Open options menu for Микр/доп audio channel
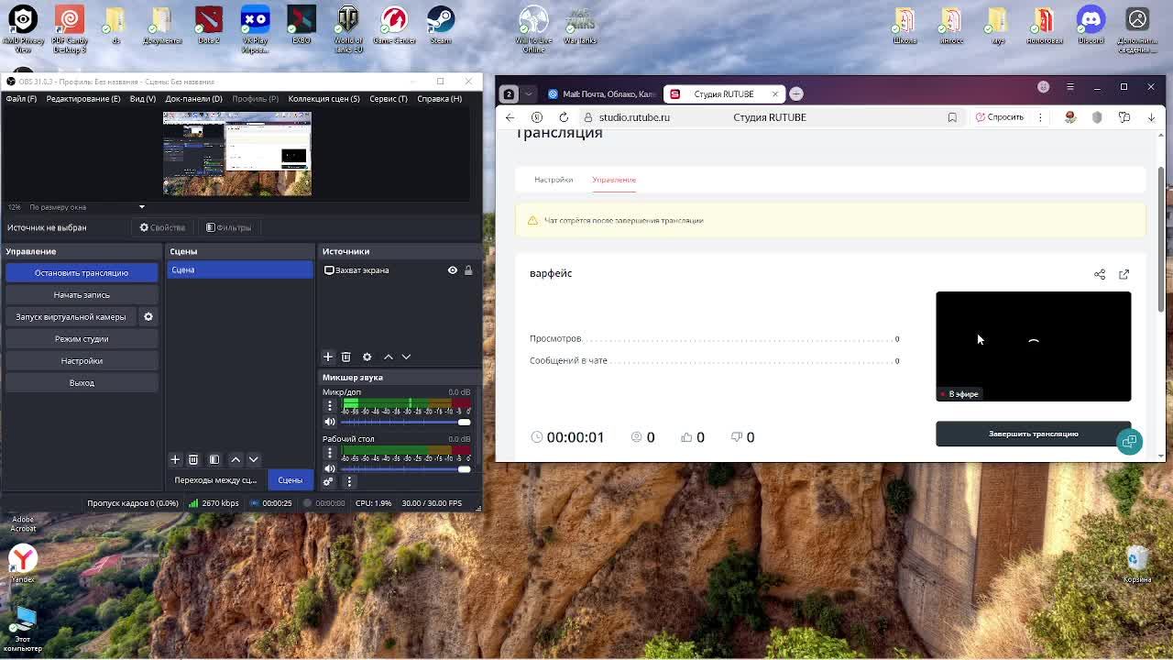The image size is (1173, 660). tap(330, 405)
